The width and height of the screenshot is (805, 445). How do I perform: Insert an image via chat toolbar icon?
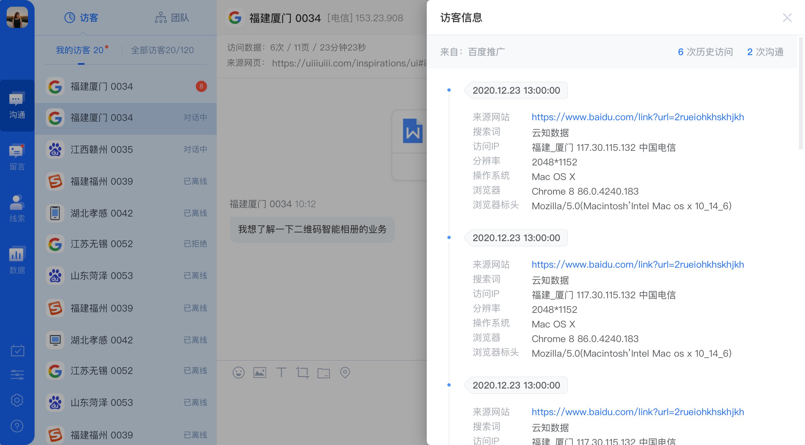point(260,373)
